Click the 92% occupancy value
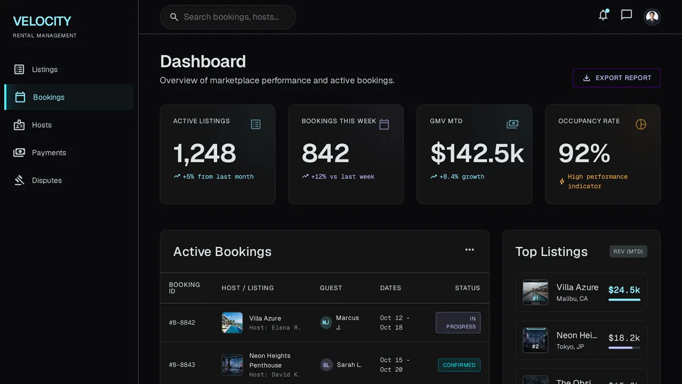This screenshot has width=682, height=384. pyautogui.click(x=584, y=153)
